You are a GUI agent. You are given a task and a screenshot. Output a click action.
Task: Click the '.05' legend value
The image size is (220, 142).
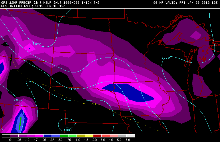tap(19, 140)
